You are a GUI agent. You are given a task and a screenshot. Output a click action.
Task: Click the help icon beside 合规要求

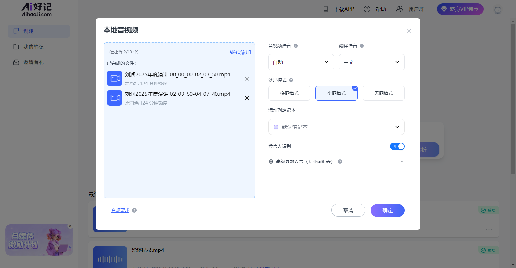point(134,210)
